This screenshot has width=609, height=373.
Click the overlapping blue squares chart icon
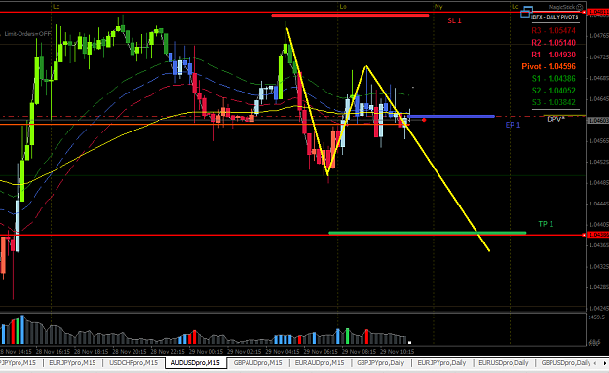(x=526, y=12)
